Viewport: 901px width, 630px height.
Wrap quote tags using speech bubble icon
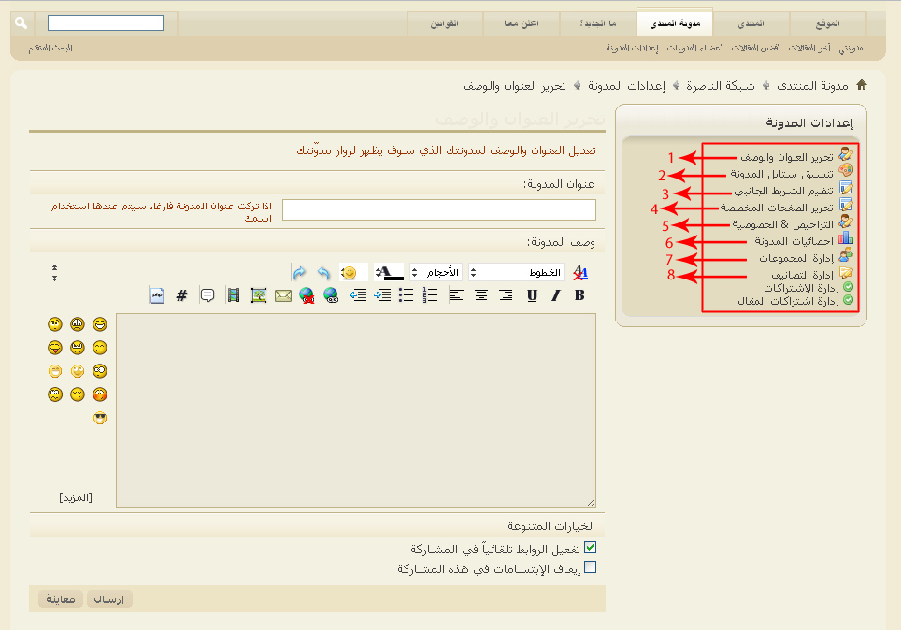tap(207, 295)
